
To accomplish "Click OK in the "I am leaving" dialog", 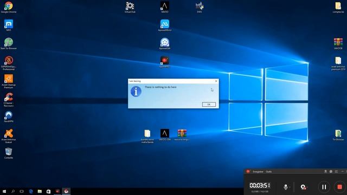I will click(x=209, y=105).
